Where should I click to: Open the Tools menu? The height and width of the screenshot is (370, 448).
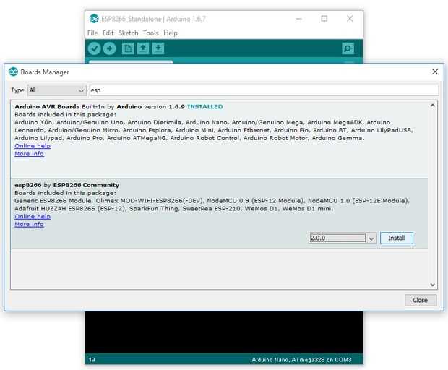pos(150,33)
